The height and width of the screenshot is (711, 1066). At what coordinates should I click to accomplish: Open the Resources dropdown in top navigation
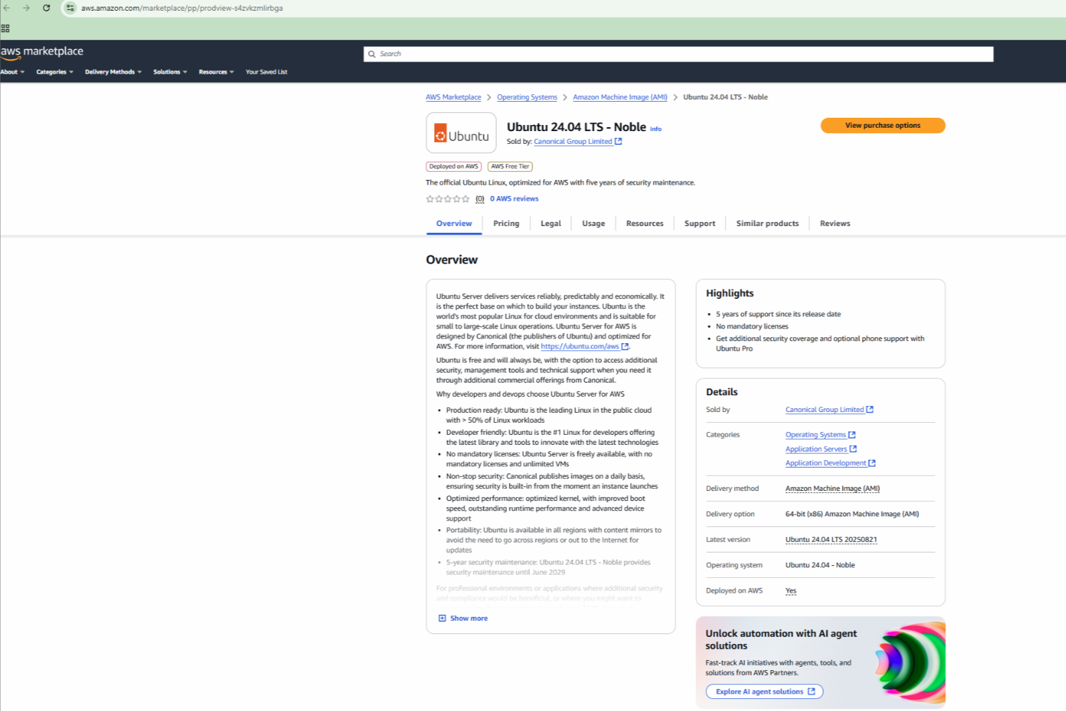(x=216, y=72)
